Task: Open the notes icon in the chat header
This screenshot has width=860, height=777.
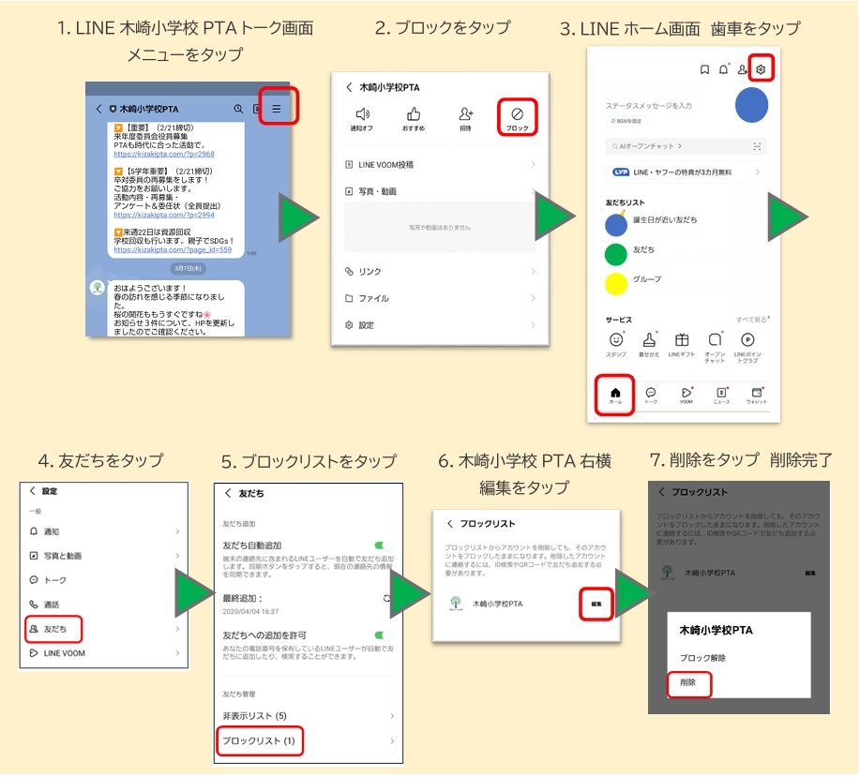Action: (256, 109)
